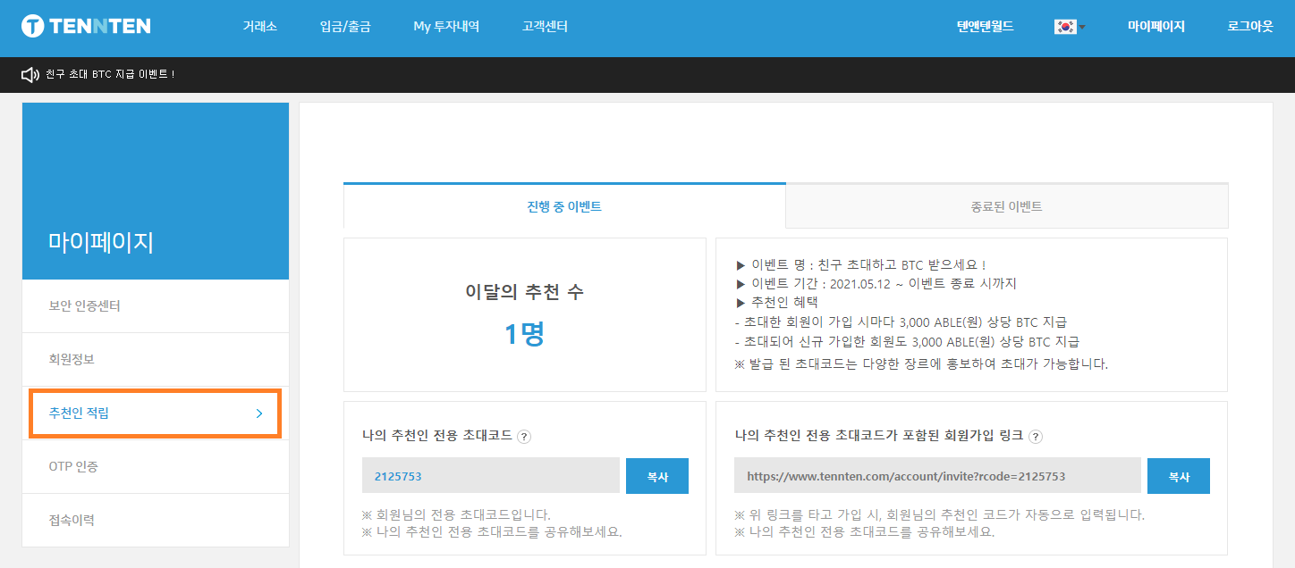Copy the invite code 2125753 with 복사 button
Screen dimensions: 1295x568
(x=657, y=476)
